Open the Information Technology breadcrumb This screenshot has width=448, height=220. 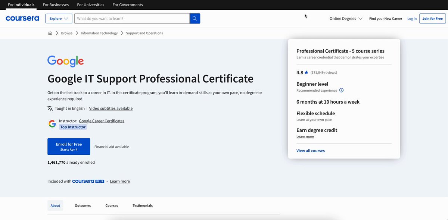coord(99,33)
